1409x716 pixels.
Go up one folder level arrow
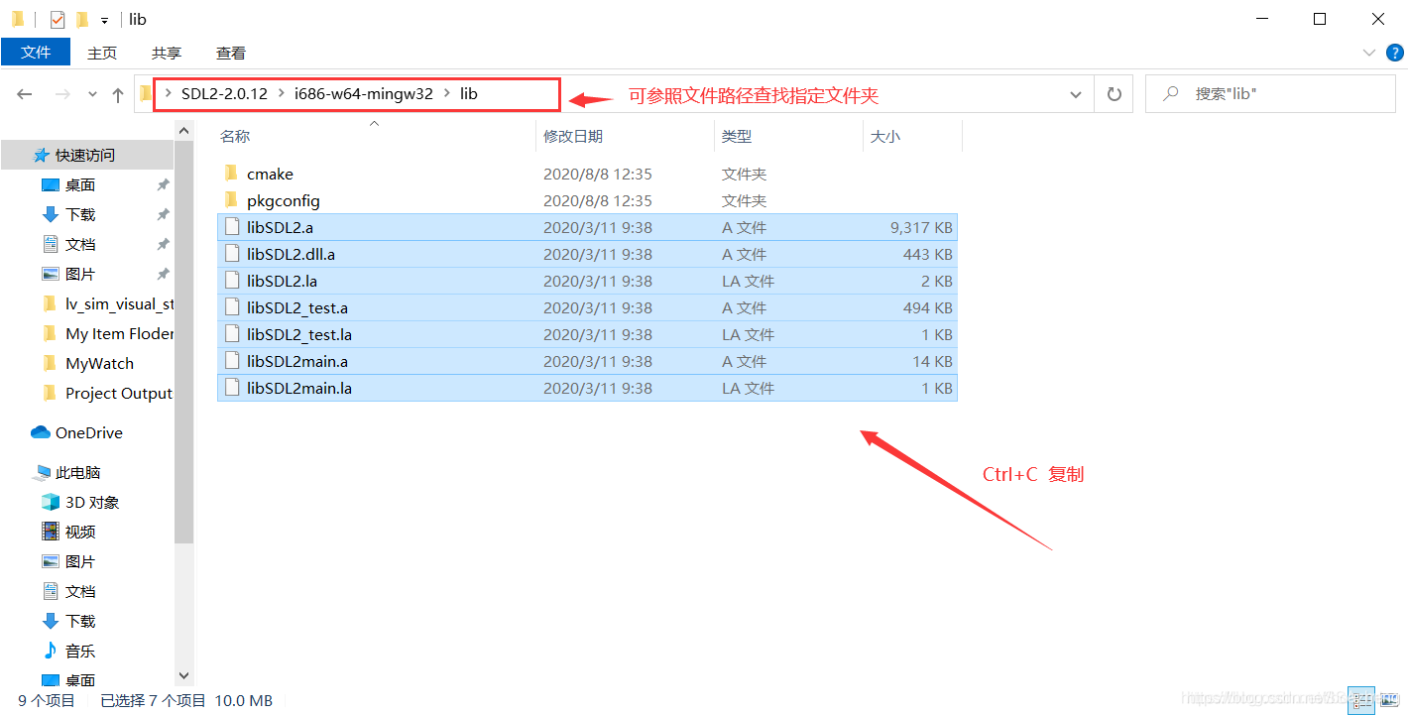pyautogui.click(x=118, y=94)
